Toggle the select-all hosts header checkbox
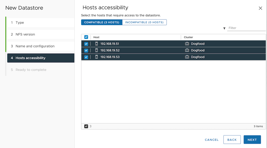This screenshot has height=148, width=267. pos(86,37)
